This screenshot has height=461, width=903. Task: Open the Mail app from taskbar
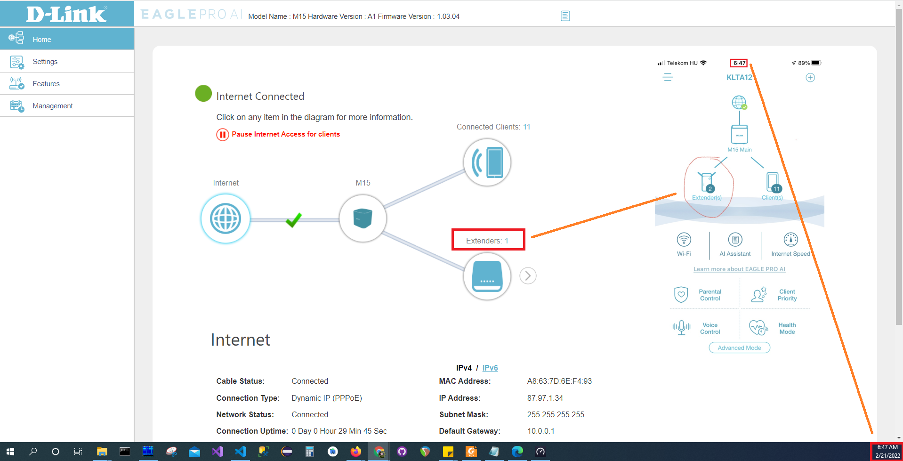194,452
